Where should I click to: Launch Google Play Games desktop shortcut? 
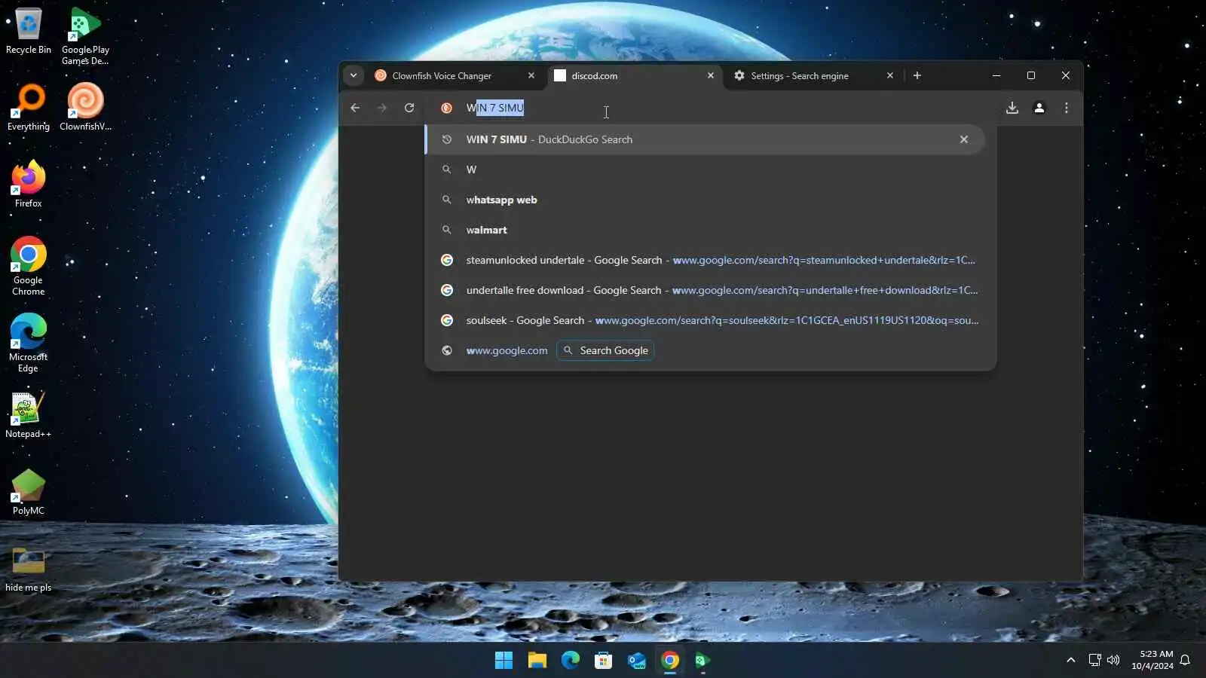point(85,36)
